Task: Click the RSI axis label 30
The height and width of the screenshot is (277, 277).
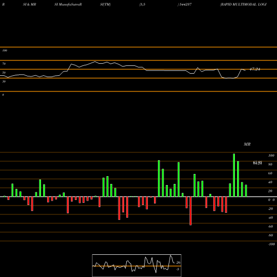Action: [x=4, y=81]
